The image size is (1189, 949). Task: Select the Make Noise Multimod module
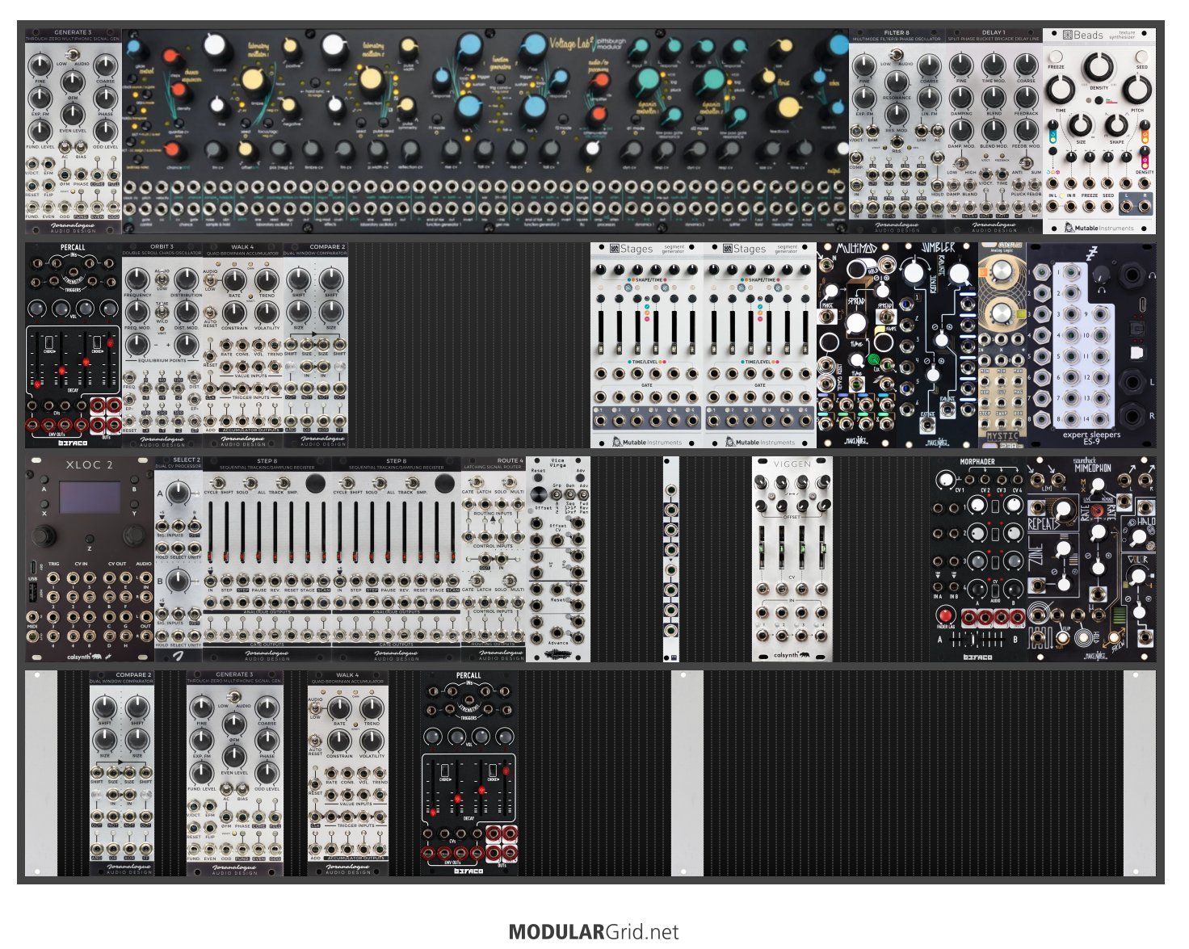pos(857,345)
